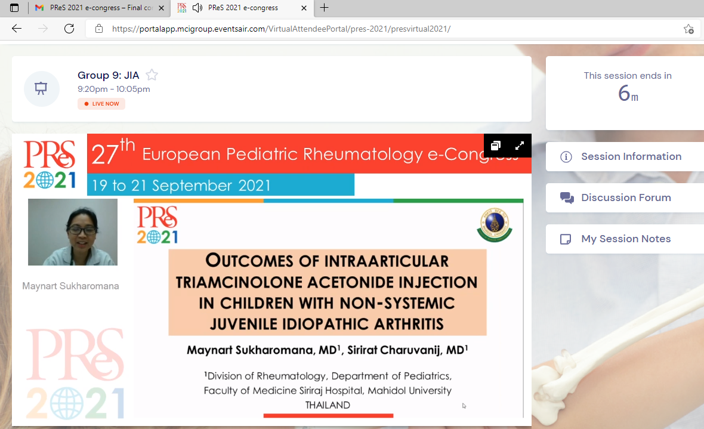Open a new browser tab
Screen dimensions: 704x429
pos(324,8)
